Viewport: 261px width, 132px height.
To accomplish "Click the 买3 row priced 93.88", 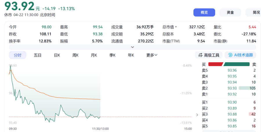I will coord(229,114).
